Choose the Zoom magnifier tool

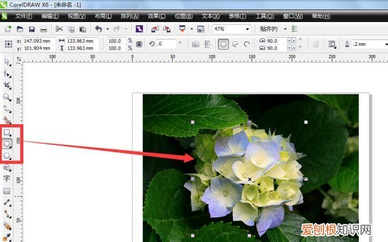point(7,97)
